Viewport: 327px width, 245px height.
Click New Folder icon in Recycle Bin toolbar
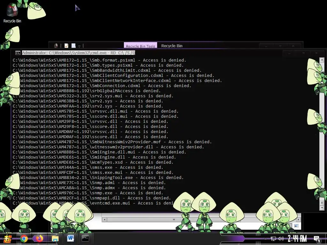[73, 46]
